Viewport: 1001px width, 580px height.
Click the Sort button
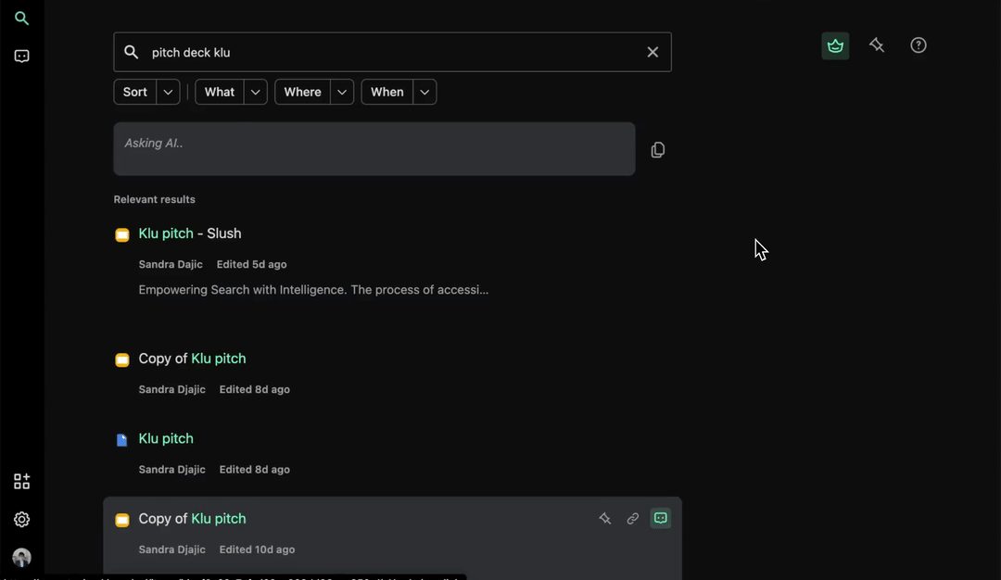coord(134,92)
